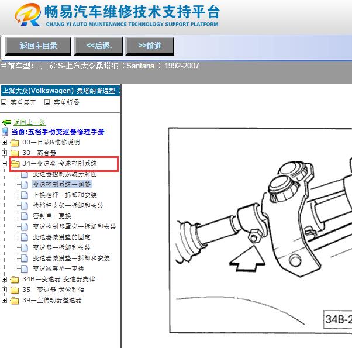Click the green back arrow icon
The height and width of the screenshot is (348, 352).
(6, 122)
